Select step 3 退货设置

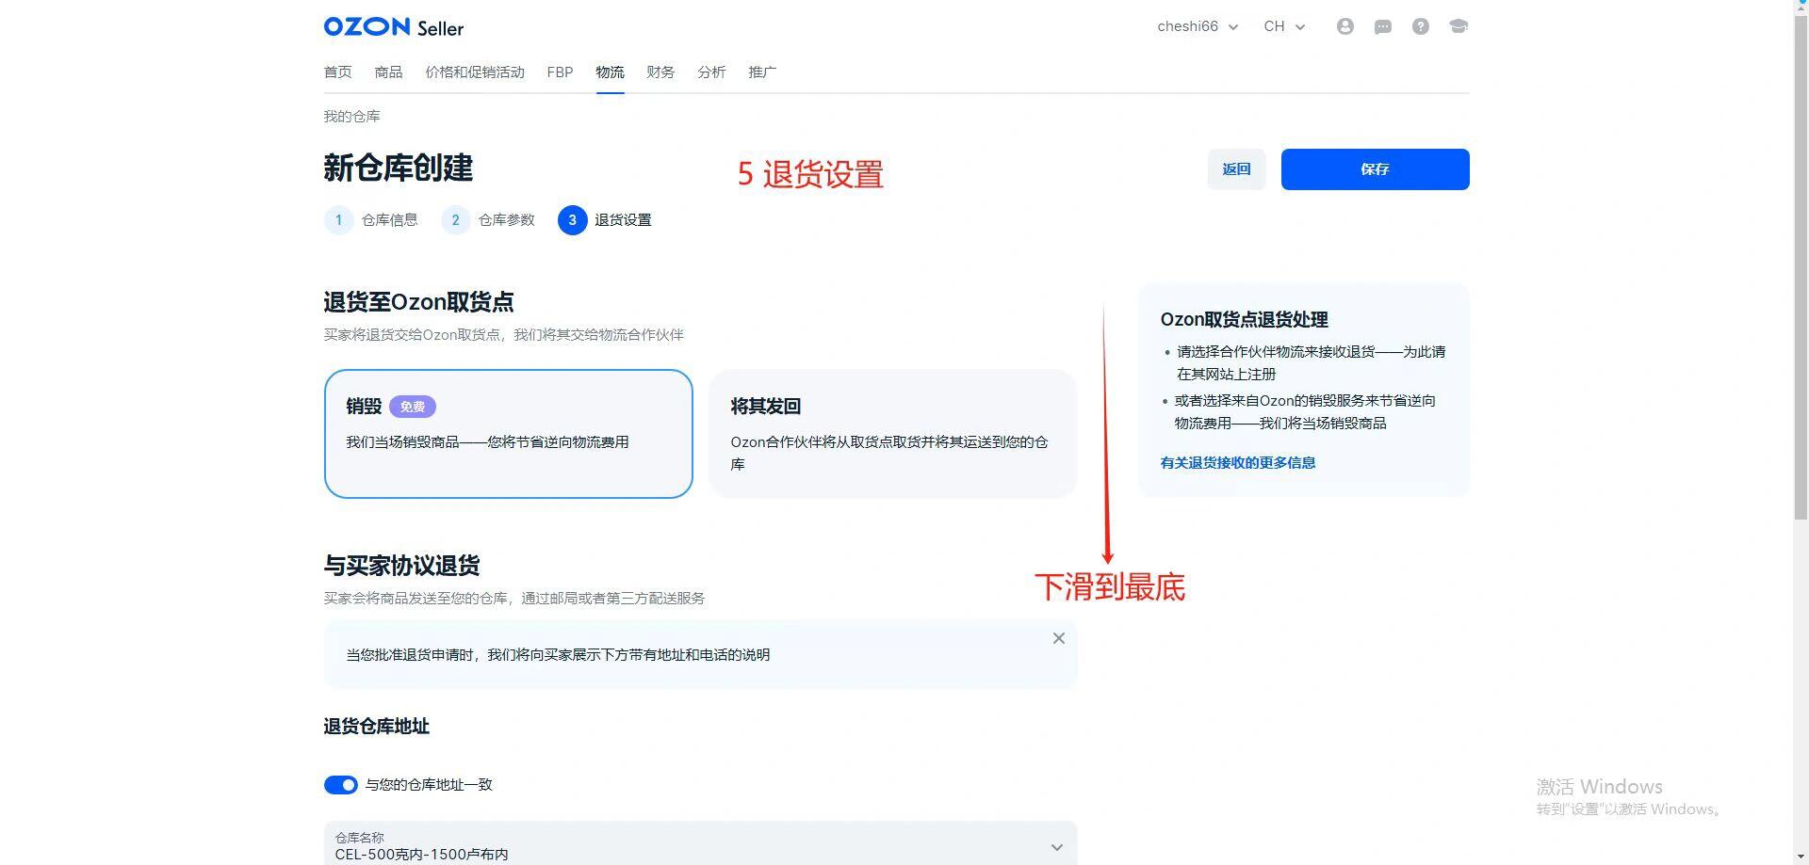click(x=605, y=220)
